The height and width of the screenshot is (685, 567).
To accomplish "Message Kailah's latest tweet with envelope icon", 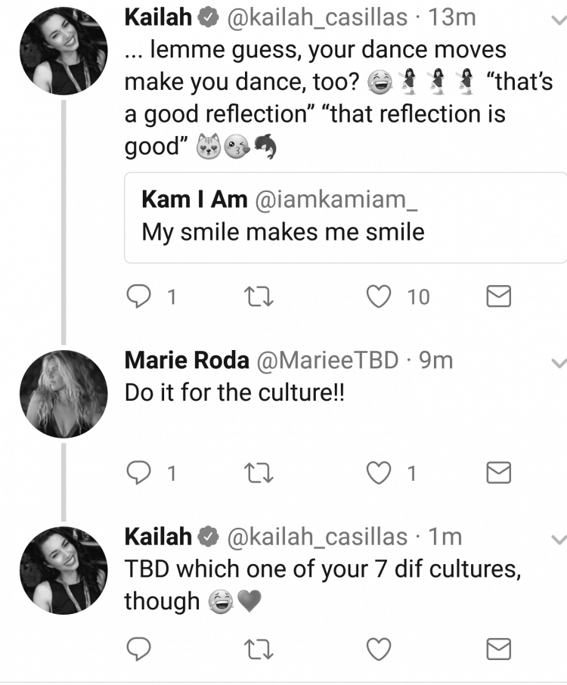I will pos(499,649).
